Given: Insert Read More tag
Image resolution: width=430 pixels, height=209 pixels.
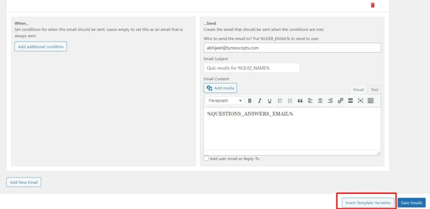Looking at the screenshot, I should point(350,101).
